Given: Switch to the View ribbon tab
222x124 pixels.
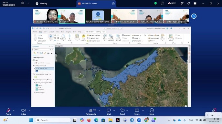Looking at the screenshot, I should point(58,32).
